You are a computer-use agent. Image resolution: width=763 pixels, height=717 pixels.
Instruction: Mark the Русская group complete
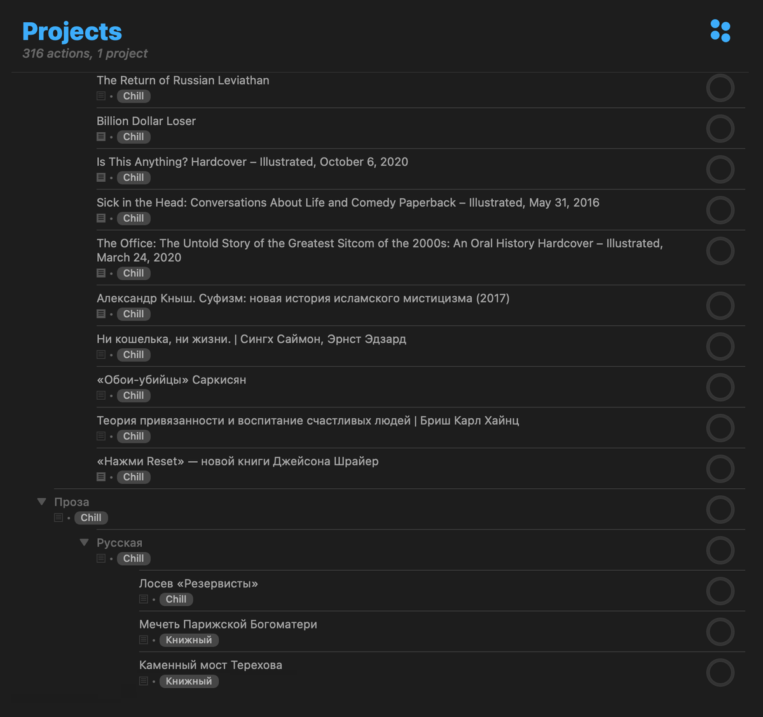point(720,550)
